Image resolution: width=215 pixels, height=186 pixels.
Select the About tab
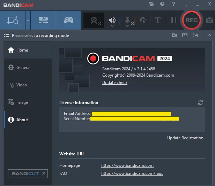tap(28, 119)
